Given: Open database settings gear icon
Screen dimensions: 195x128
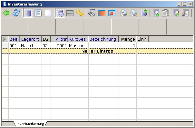Looking at the screenshot, I should [x=60, y=13].
